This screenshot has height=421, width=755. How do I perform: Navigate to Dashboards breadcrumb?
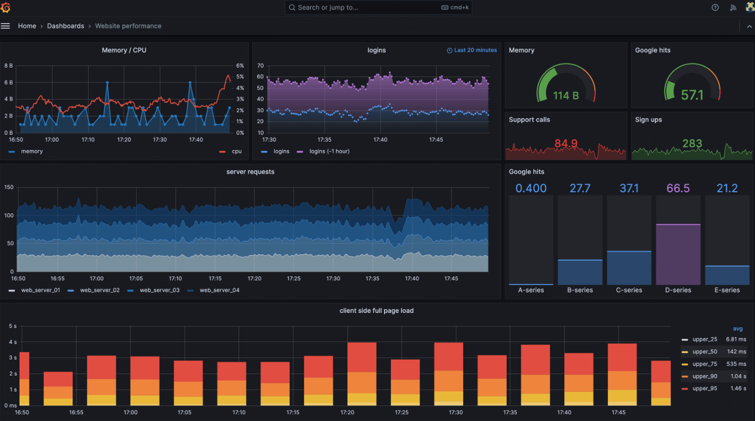point(66,26)
